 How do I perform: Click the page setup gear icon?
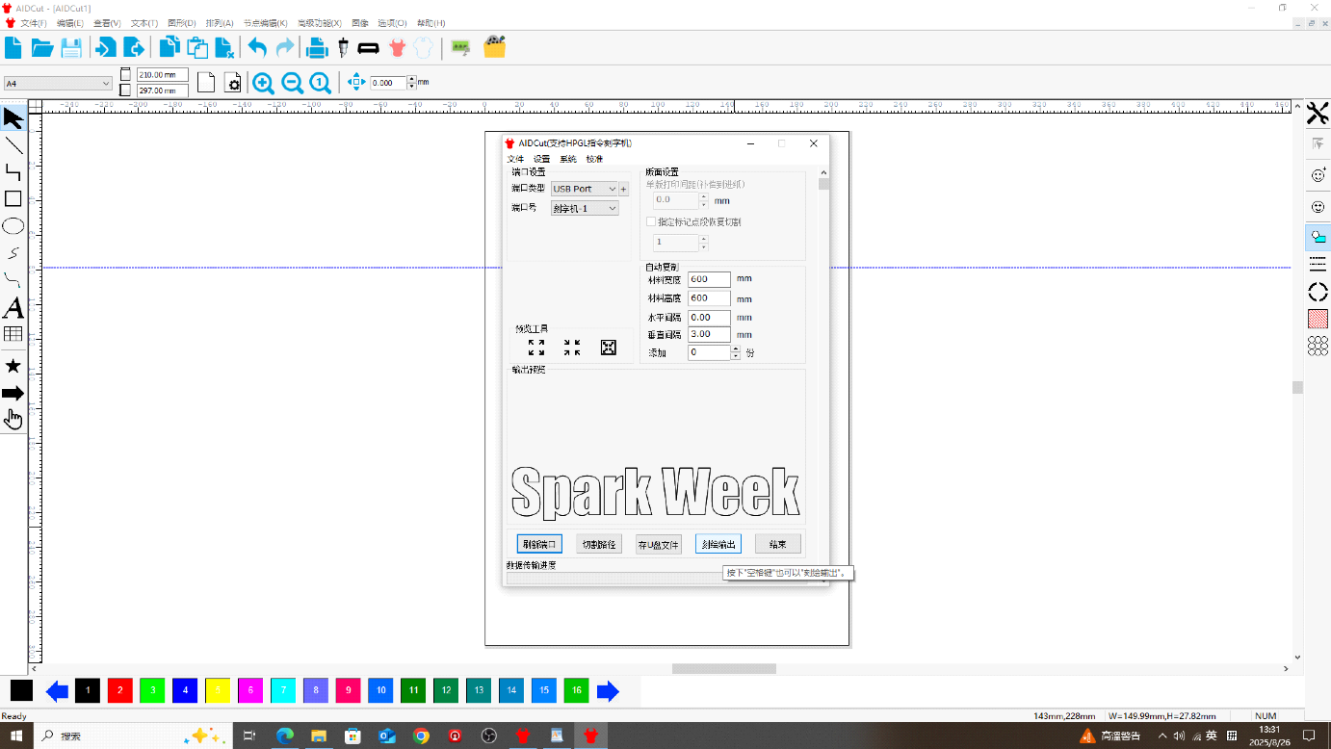[x=233, y=83]
